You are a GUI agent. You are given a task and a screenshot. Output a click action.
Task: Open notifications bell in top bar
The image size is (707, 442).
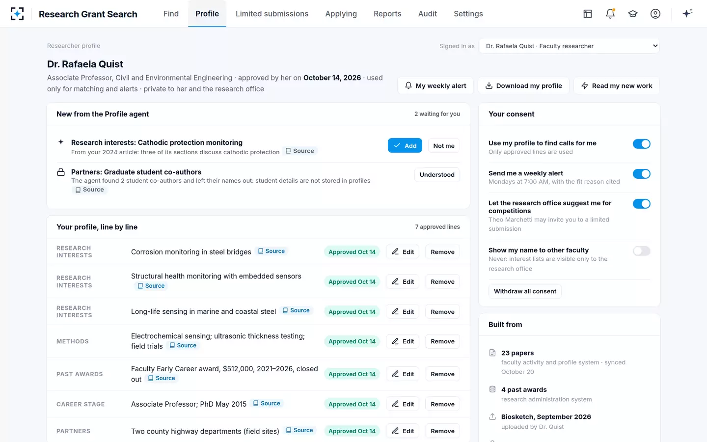(x=610, y=14)
